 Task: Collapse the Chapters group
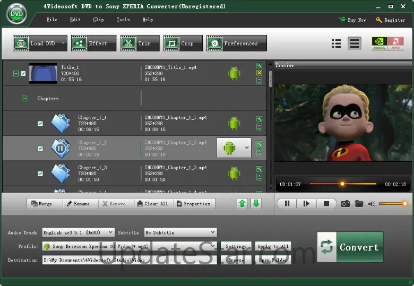24,99
